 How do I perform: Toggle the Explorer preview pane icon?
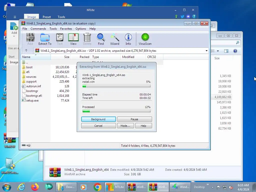226,51
